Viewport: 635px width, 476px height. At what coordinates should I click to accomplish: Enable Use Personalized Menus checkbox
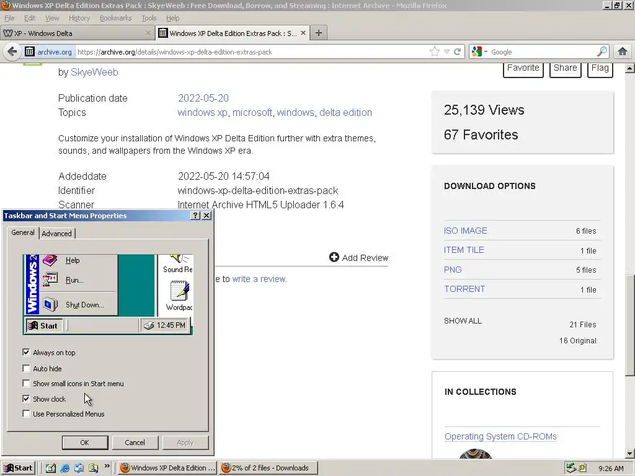pos(26,413)
